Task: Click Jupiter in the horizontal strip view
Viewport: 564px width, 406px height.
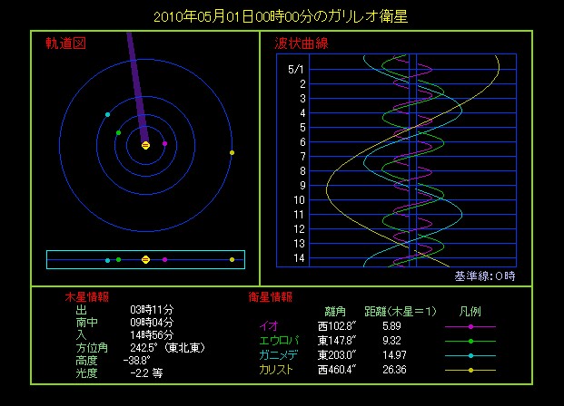Action: 145,260
